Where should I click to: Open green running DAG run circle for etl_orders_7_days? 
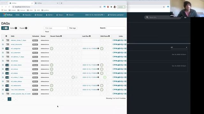[105, 77]
